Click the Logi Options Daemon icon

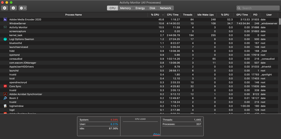point(5,39)
